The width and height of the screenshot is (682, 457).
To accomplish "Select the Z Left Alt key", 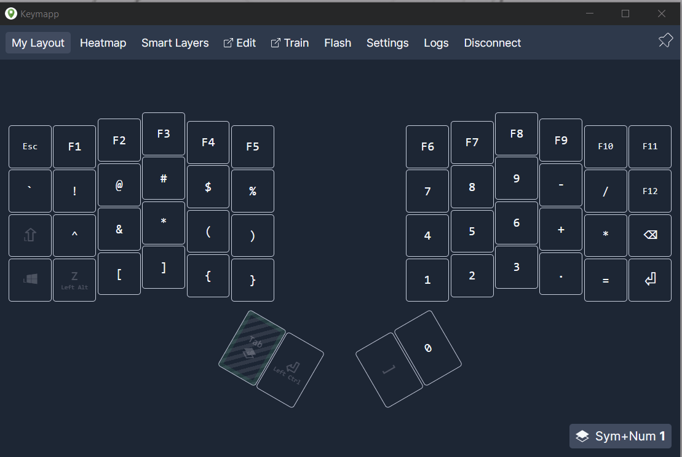I will click(x=74, y=279).
